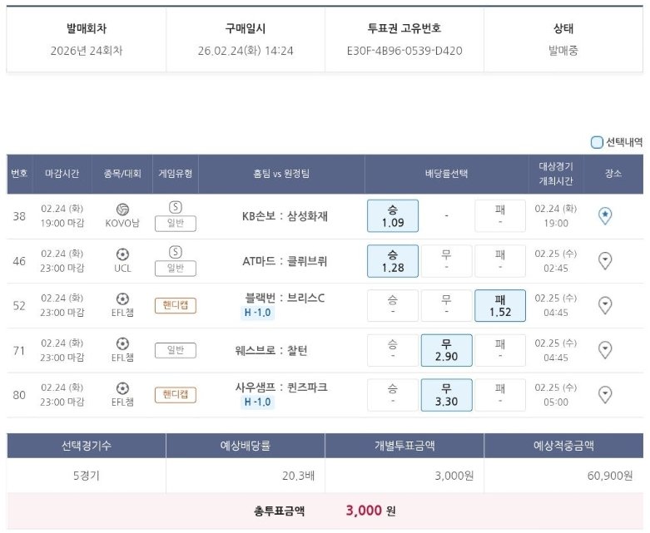
Task: Select 승 for 사우샘프 vs 퀸즈파크
Action: click(392, 394)
